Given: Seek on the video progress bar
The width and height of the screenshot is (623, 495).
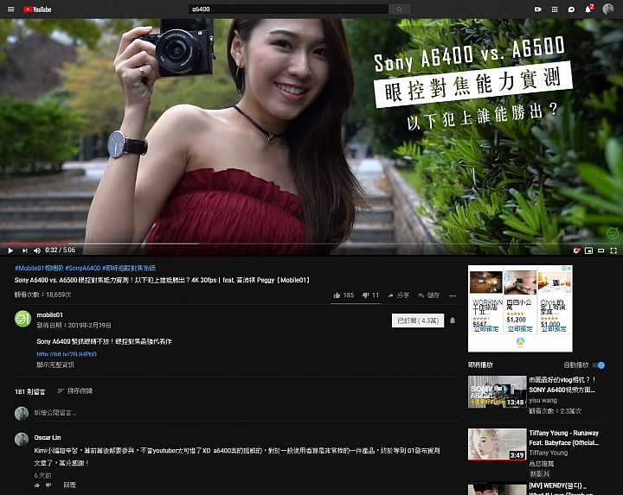Looking at the screenshot, I should pyautogui.click(x=311, y=243).
